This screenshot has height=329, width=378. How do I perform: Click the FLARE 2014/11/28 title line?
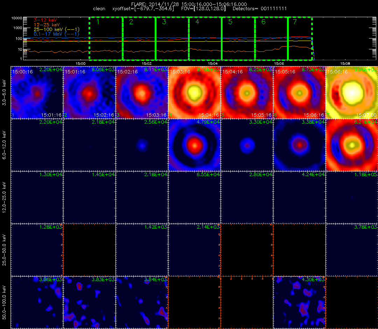(189, 4)
